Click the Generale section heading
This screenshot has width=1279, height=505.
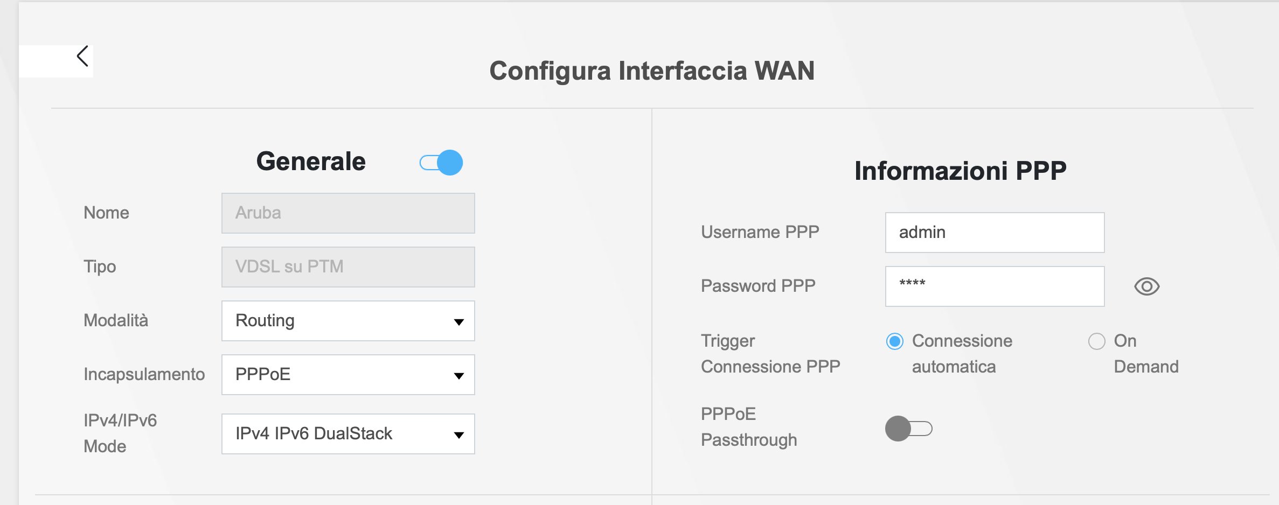coord(311,162)
